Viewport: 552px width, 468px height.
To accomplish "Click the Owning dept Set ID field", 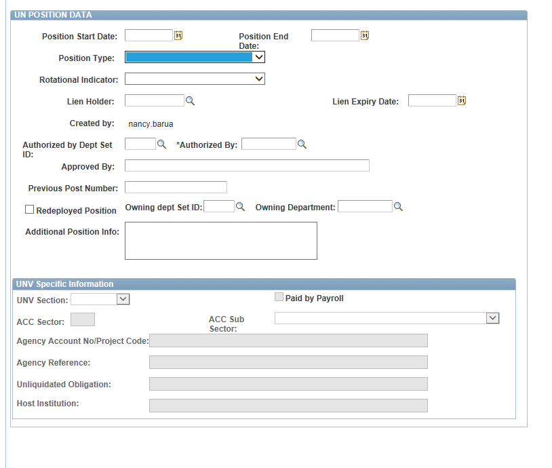I will pos(219,206).
